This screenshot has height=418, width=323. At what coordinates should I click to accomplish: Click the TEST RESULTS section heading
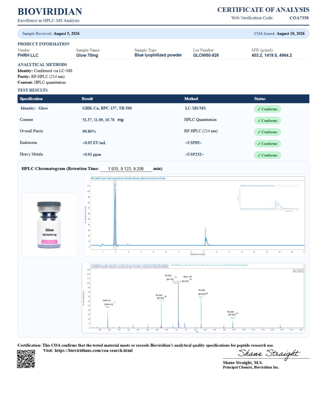coord(33,90)
